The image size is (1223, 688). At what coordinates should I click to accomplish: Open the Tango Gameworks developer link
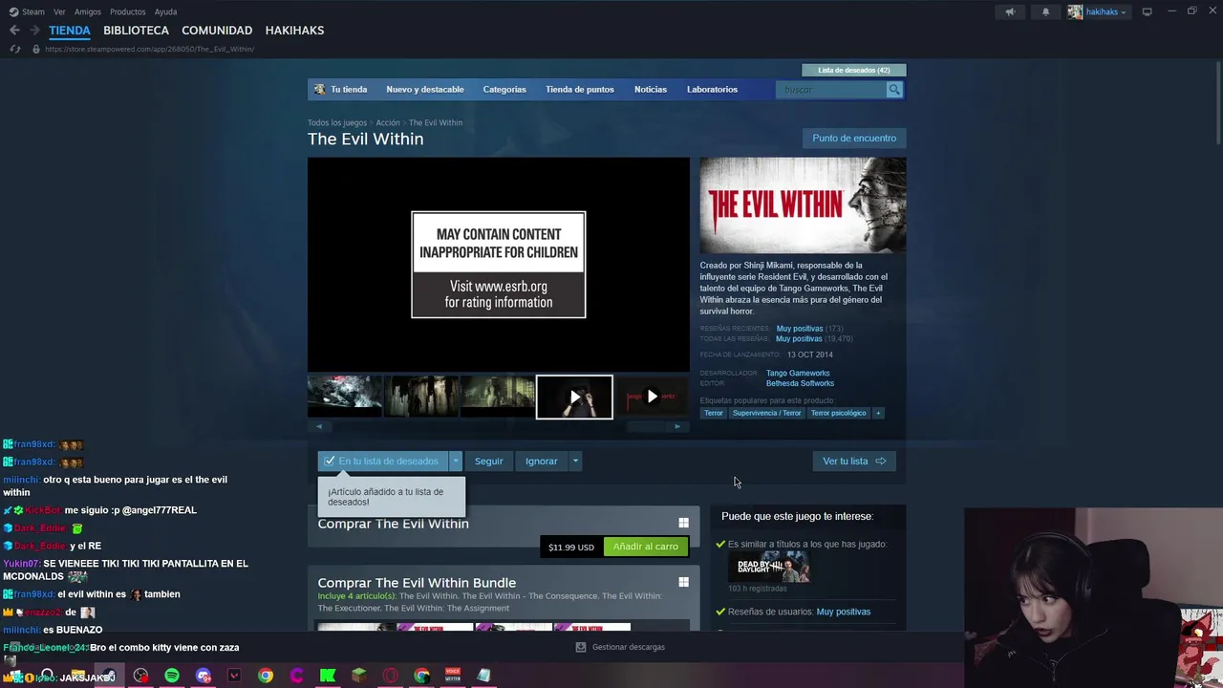pos(798,373)
